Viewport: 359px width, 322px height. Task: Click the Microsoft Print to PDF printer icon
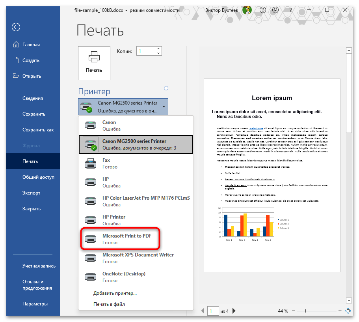91,239
